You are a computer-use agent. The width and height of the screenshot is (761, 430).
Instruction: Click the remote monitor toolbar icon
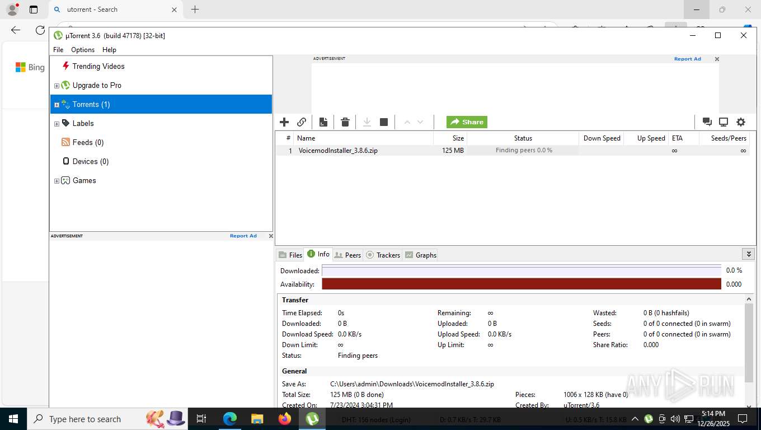click(724, 122)
